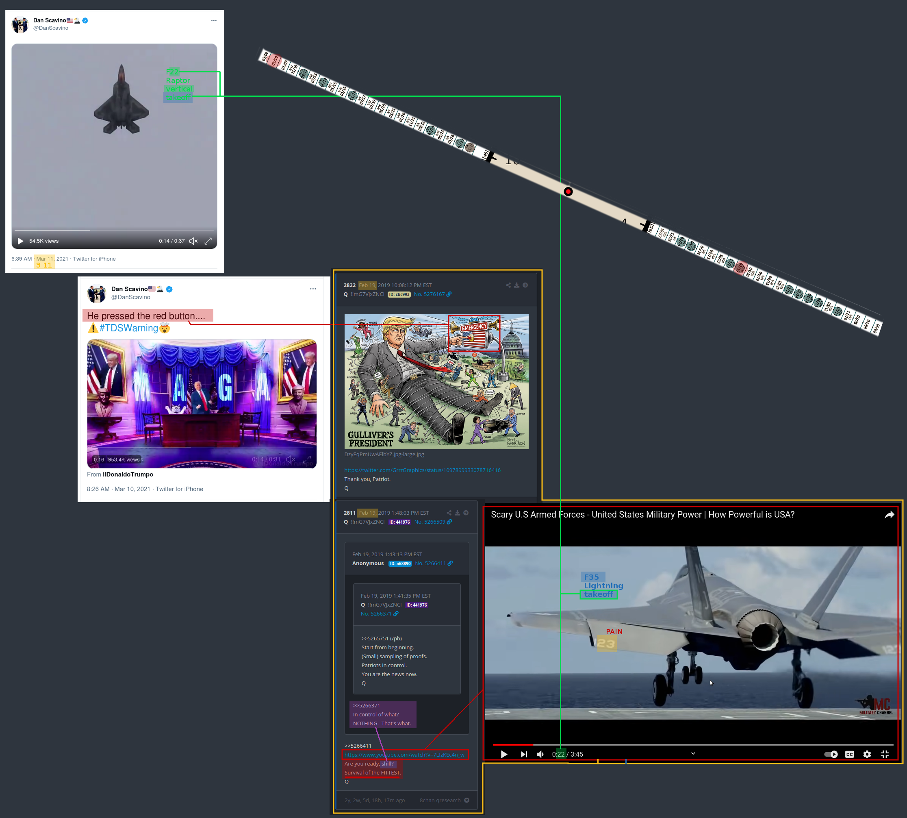Seek the YouTube video progress bar
The image size is (907, 818).
click(x=693, y=745)
